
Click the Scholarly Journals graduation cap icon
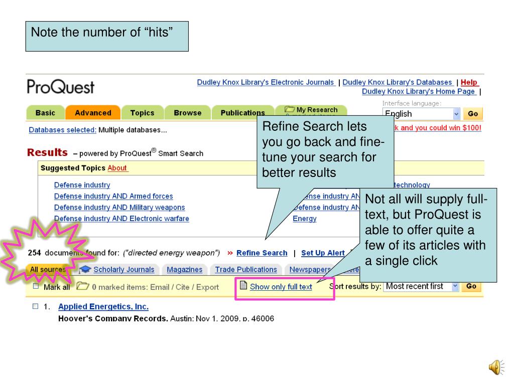click(x=85, y=269)
